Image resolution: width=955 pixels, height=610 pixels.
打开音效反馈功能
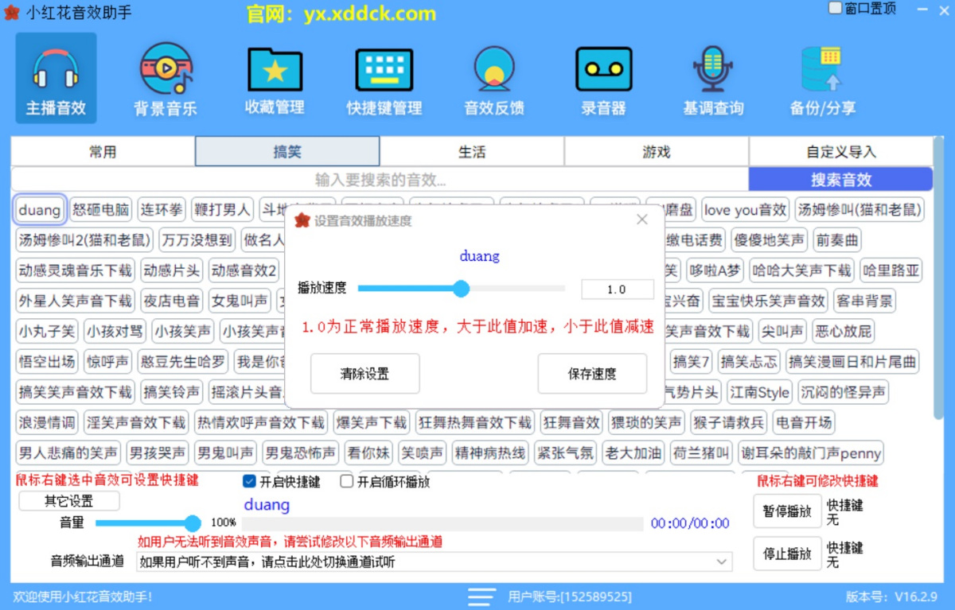click(493, 77)
